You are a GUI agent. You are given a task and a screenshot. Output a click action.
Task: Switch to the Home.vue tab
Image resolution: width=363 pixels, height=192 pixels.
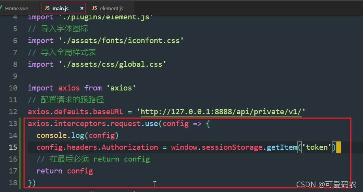tap(17, 9)
